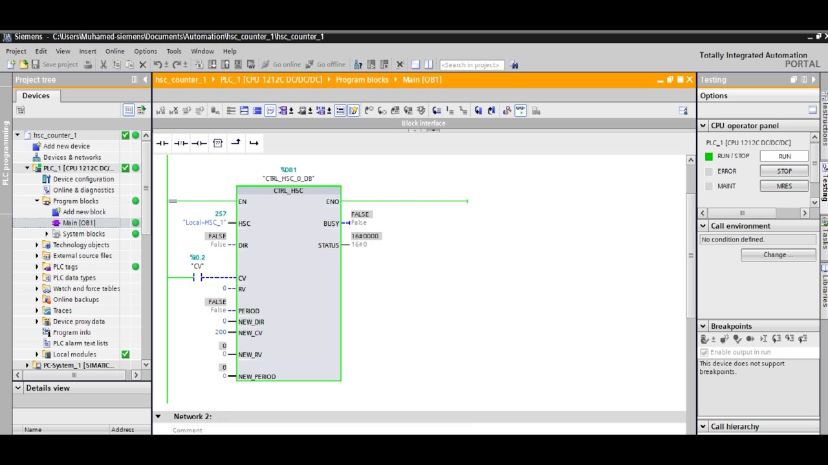Open Devices & networks in project tree
This screenshot has width=828, height=465.
[72, 157]
